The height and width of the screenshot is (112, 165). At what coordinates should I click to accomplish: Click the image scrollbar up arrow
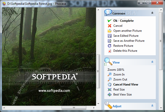point(98,10)
